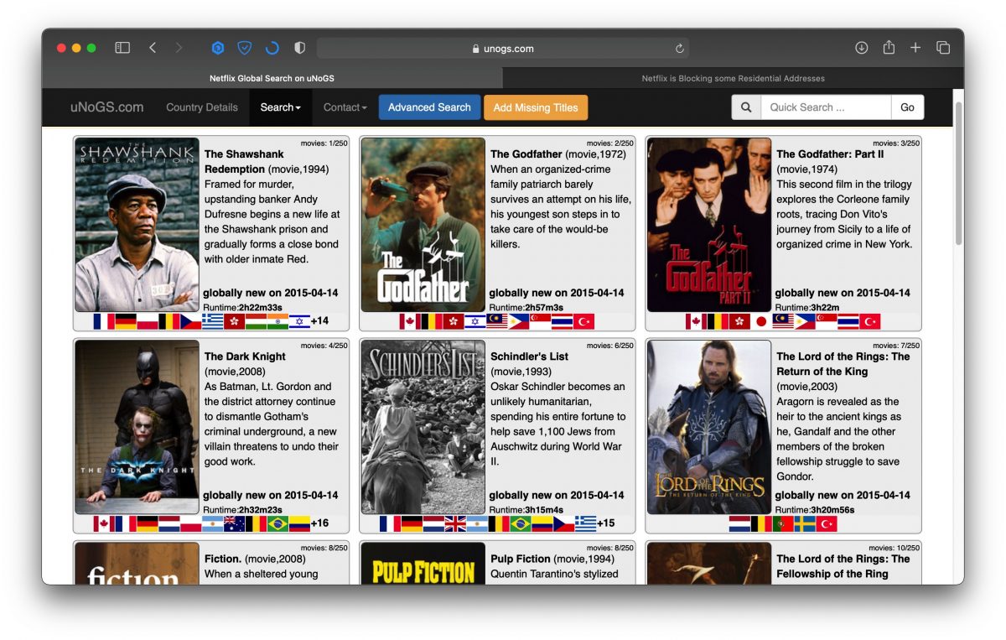Click the uNoGS.com brand link
1006x640 pixels.
(106, 107)
